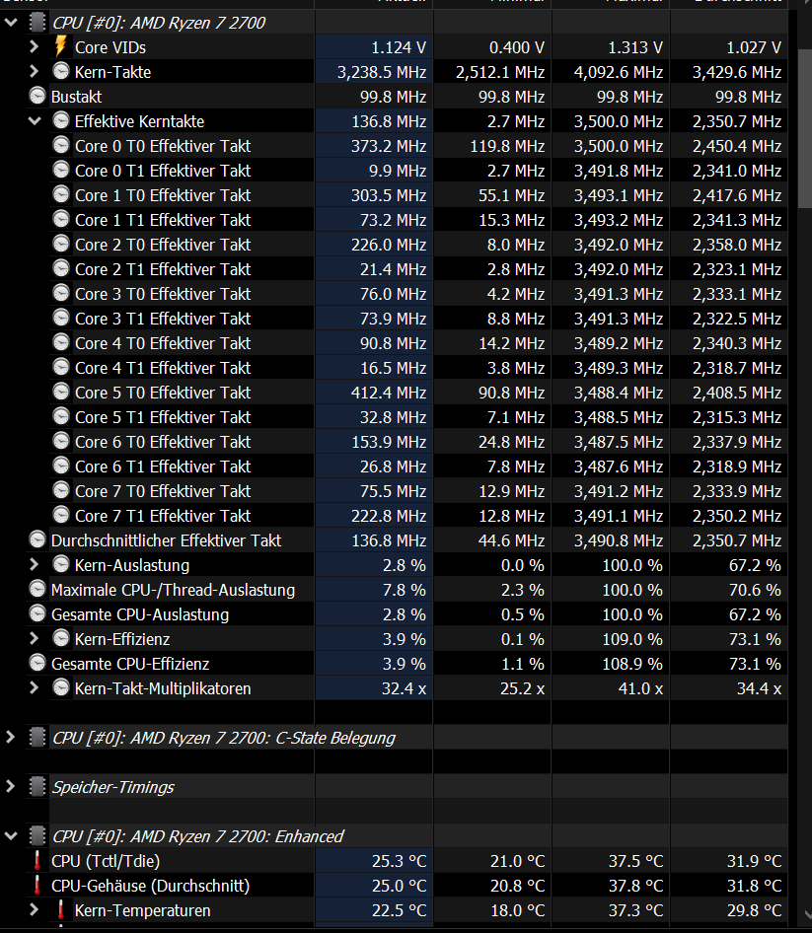Click the chip icon of C-State Belegung
The width and height of the screenshot is (812, 933).
coord(37,738)
